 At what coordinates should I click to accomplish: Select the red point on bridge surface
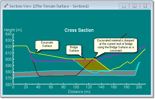click(85, 59)
